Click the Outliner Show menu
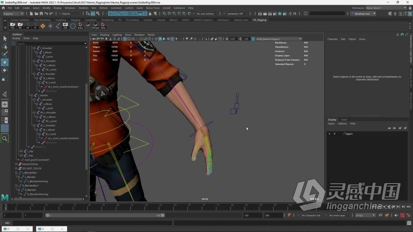 27,38
